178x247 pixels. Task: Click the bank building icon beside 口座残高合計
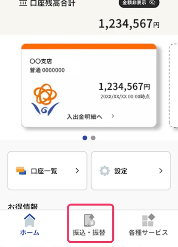[23, 3]
